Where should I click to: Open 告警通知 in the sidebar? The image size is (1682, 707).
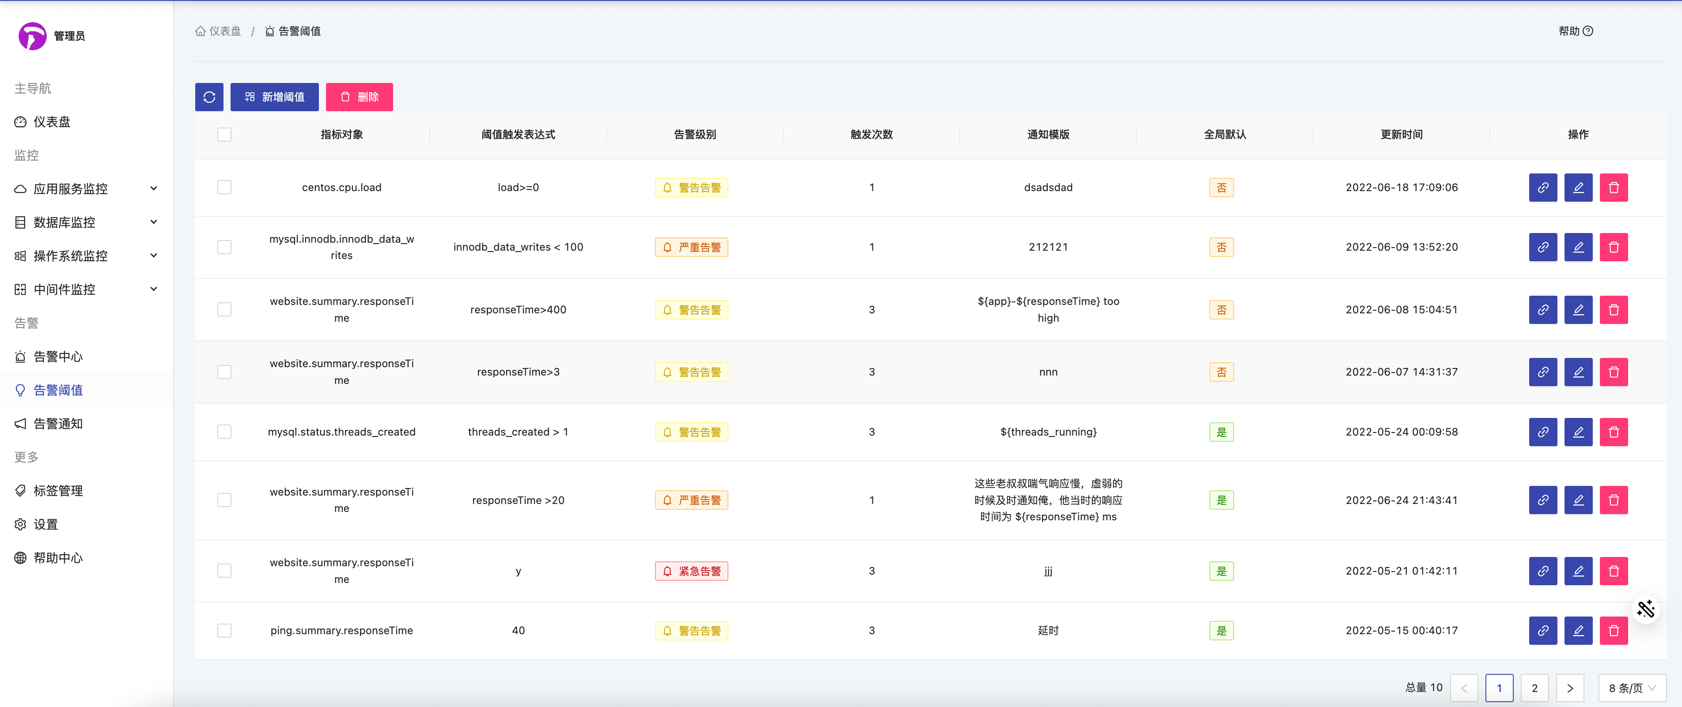coord(86,424)
